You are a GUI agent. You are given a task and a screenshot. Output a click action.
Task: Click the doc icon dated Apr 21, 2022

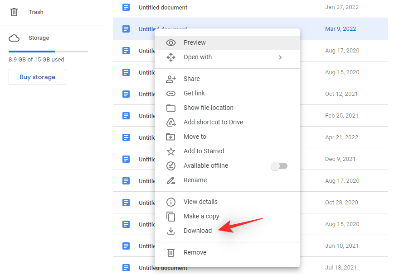(x=126, y=137)
